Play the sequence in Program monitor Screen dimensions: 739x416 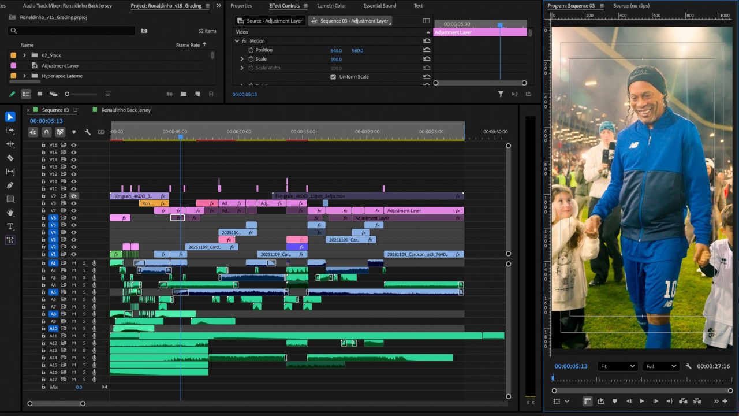[x=641, y=401]
